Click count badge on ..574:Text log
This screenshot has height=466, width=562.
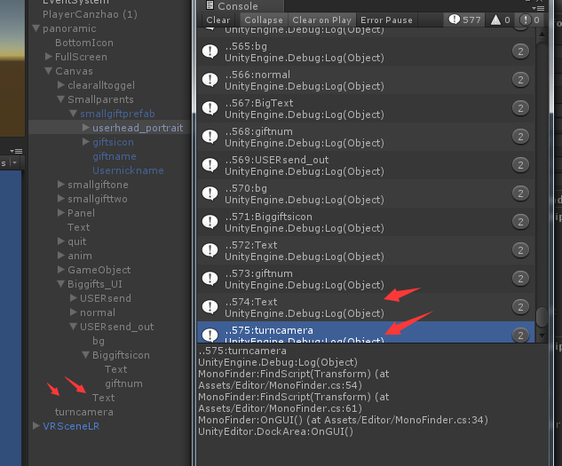pyautogui.click(x=520, y=306)
